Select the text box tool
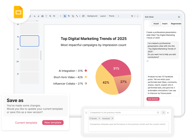Image resolution: width=189 pixels, height=139 pixels. point(69,16)
